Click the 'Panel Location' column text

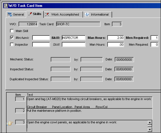(x=62, y=107)
